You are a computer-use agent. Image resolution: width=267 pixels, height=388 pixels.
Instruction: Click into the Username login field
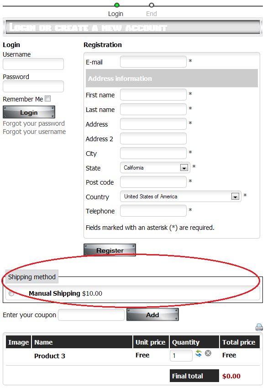point(33,64)
